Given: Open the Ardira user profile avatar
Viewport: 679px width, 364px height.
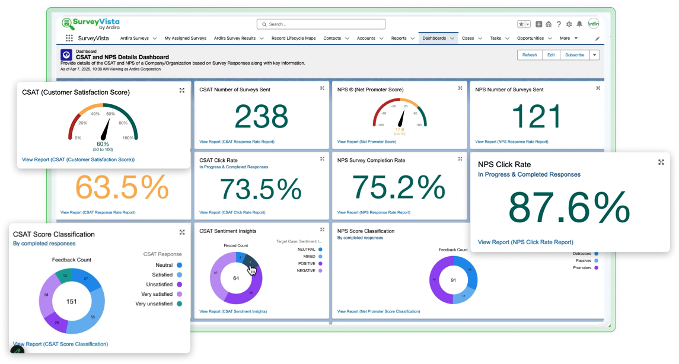Looking at the screenshot, I should click(593, 24).
